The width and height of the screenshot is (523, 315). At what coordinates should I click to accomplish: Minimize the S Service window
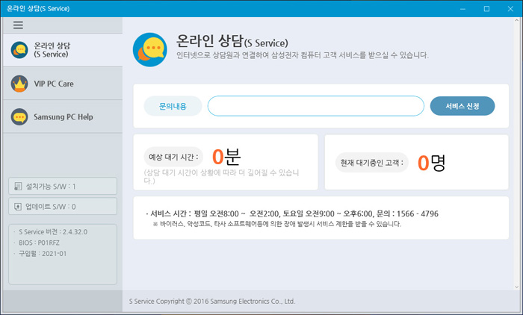pos(462,9)
